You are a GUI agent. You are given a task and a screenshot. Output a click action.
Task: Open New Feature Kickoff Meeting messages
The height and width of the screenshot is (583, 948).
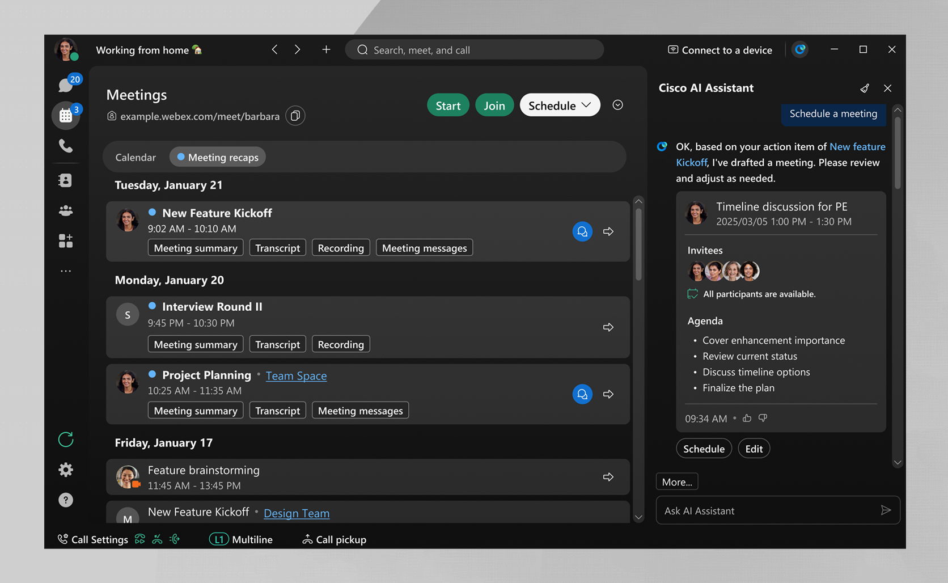click(x=425, y=248)
